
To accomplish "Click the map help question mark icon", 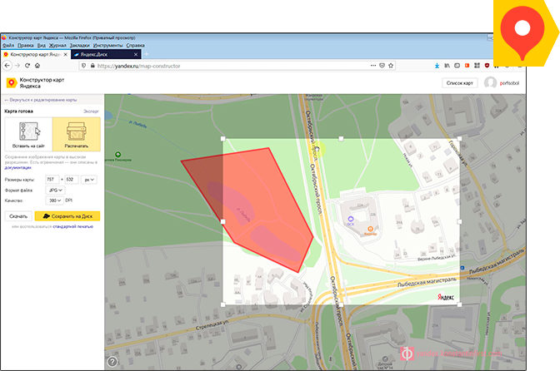I will pos(112,362).
